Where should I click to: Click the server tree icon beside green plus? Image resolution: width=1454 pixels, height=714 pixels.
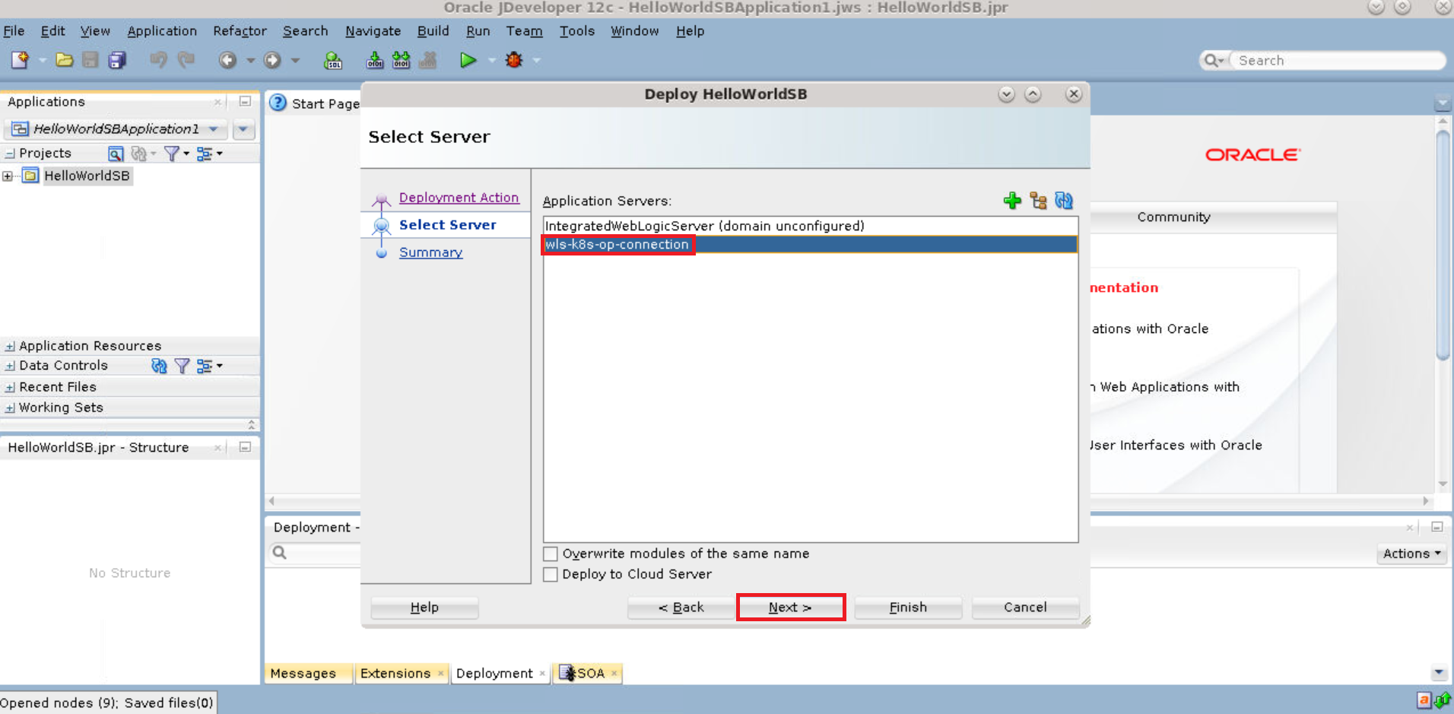[1038, 201]
